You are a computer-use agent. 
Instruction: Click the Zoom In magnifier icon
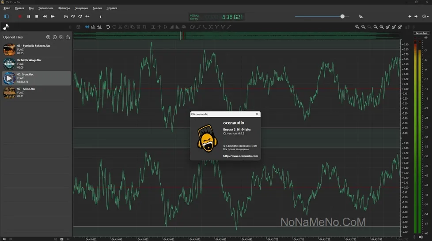pos(357,27)
